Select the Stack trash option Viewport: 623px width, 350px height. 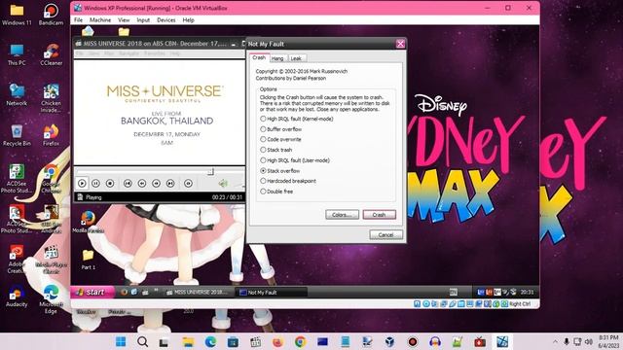point(276,150)
